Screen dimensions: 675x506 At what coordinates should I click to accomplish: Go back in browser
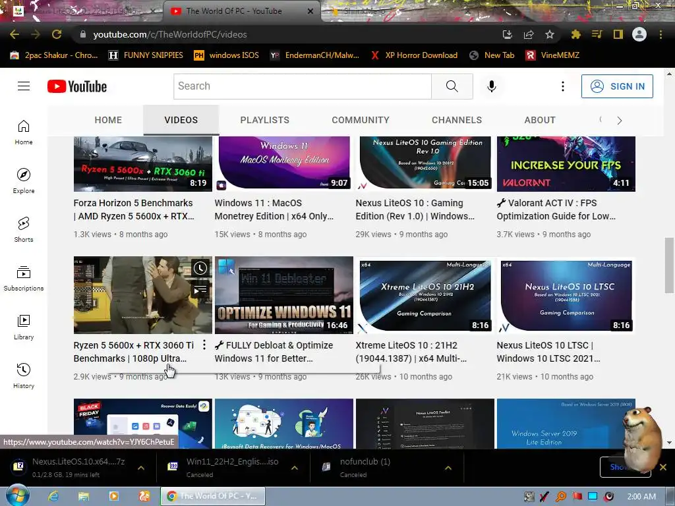pos(15,34)
